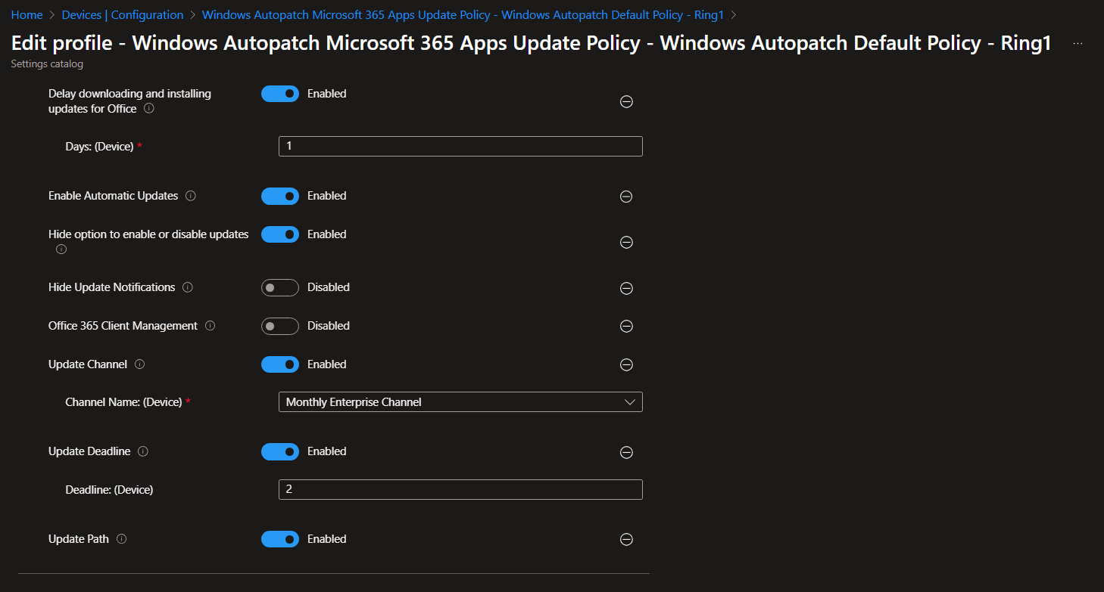1104x592 pixels.
Task: Enable the Office 365 Client Management toggle
Action: coord(280,326)
